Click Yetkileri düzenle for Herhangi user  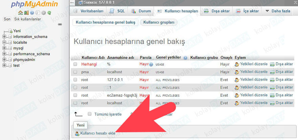[254, 64]
